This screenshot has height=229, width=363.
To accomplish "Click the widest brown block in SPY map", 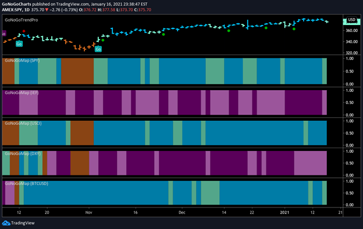I will (x=77, y=71).
